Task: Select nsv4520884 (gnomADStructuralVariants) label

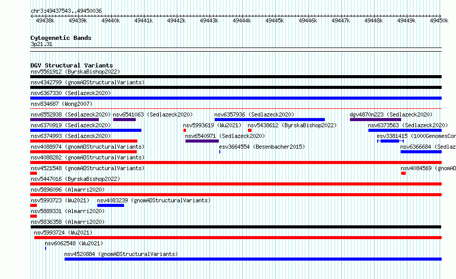Action: (x=121, y=254)
